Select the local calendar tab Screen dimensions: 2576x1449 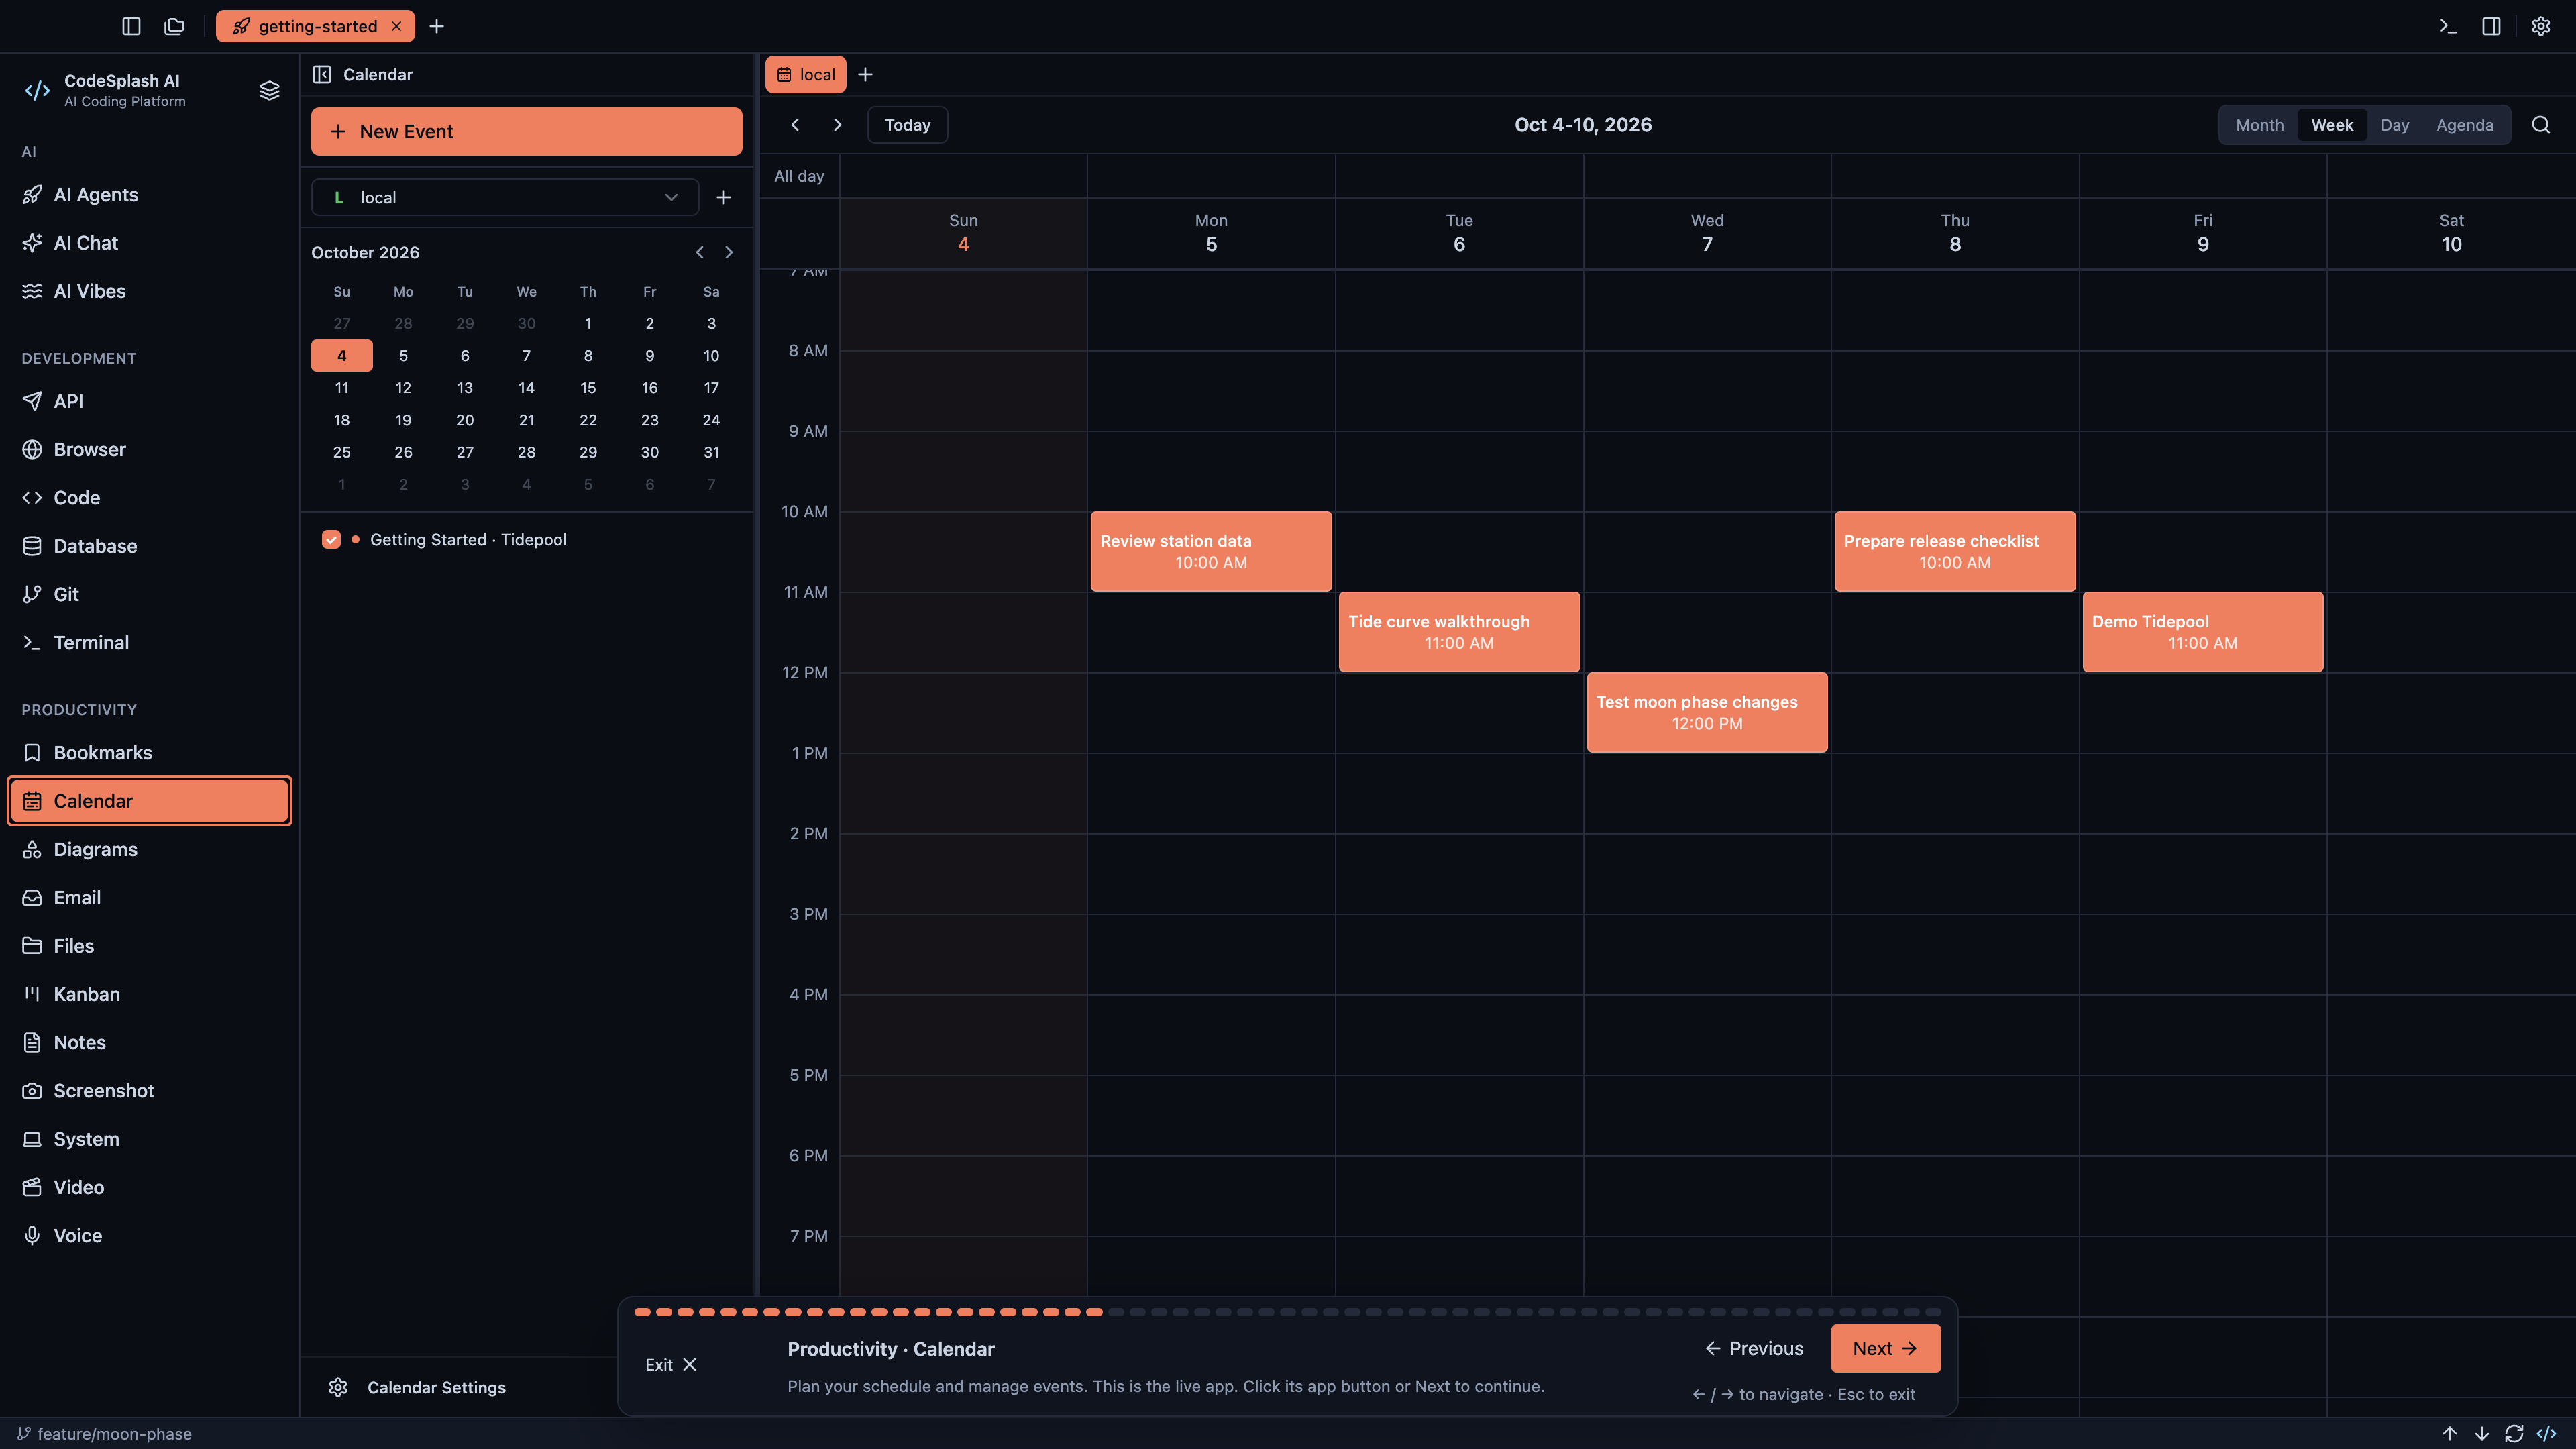coord(806,75)
